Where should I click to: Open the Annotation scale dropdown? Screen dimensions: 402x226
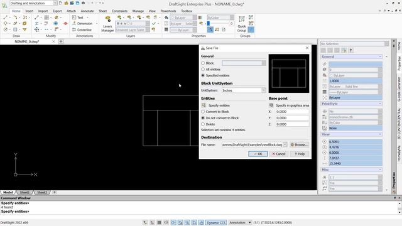249,223
